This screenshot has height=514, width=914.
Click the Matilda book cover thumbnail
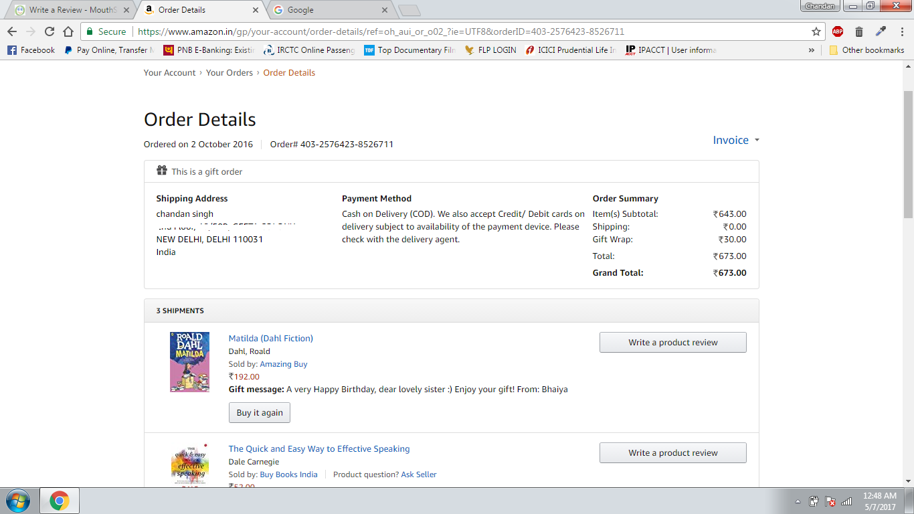click(189, 361)
